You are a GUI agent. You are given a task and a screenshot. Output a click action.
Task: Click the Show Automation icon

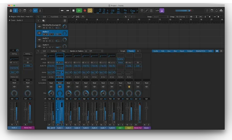coord(73,17)
